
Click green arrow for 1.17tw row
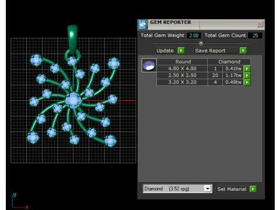point(247,75)
